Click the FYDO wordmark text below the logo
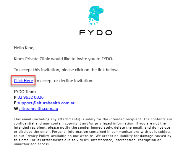 point(96,33)
